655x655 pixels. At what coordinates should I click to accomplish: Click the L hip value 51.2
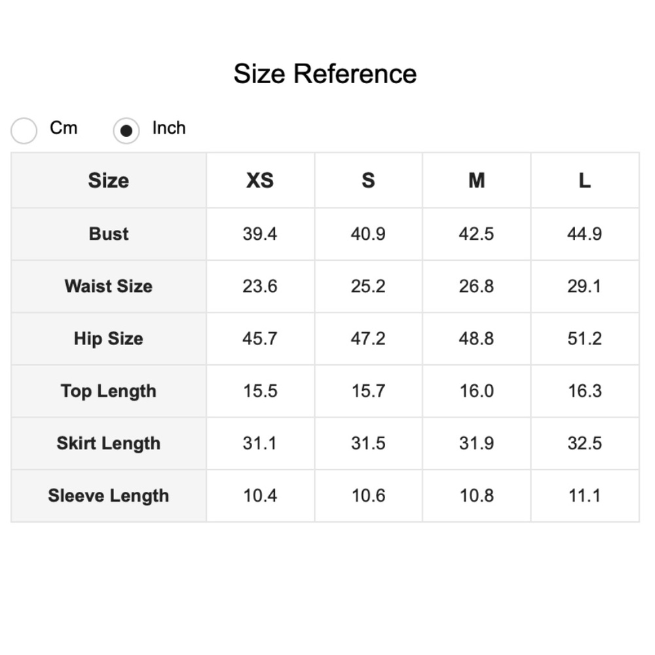[584, 339]
